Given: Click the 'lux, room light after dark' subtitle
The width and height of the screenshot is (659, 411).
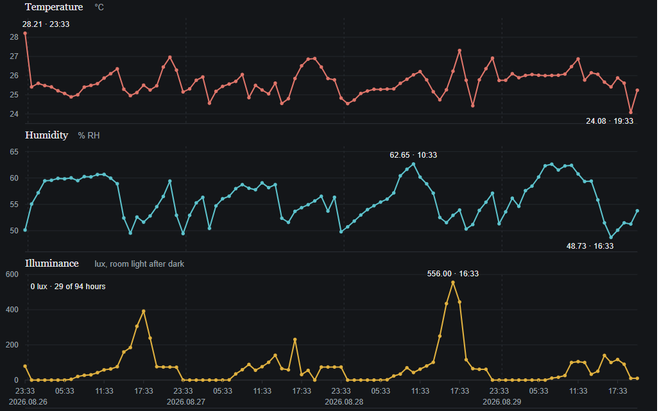Looking at the screenshot, I should [139, 264].
